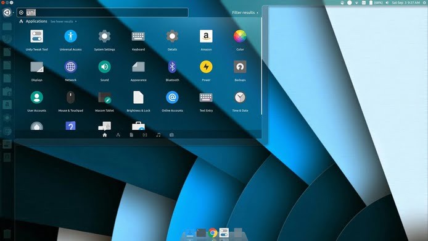Open the clock showing Sat Sep 3

(406, 2)
